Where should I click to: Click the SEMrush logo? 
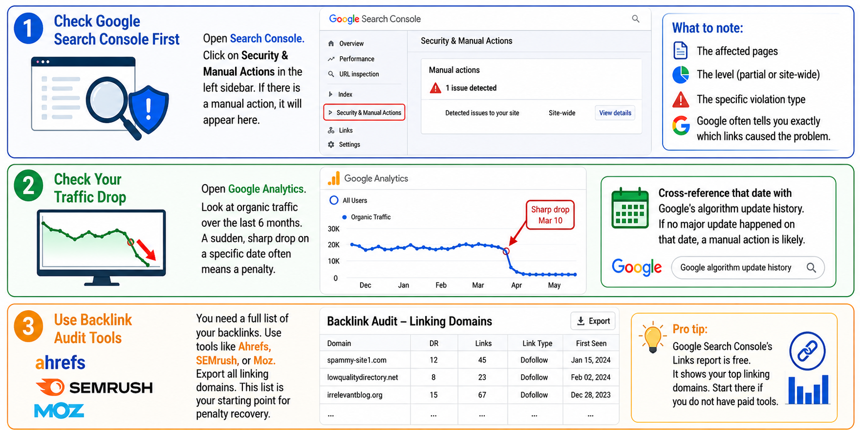94,387
